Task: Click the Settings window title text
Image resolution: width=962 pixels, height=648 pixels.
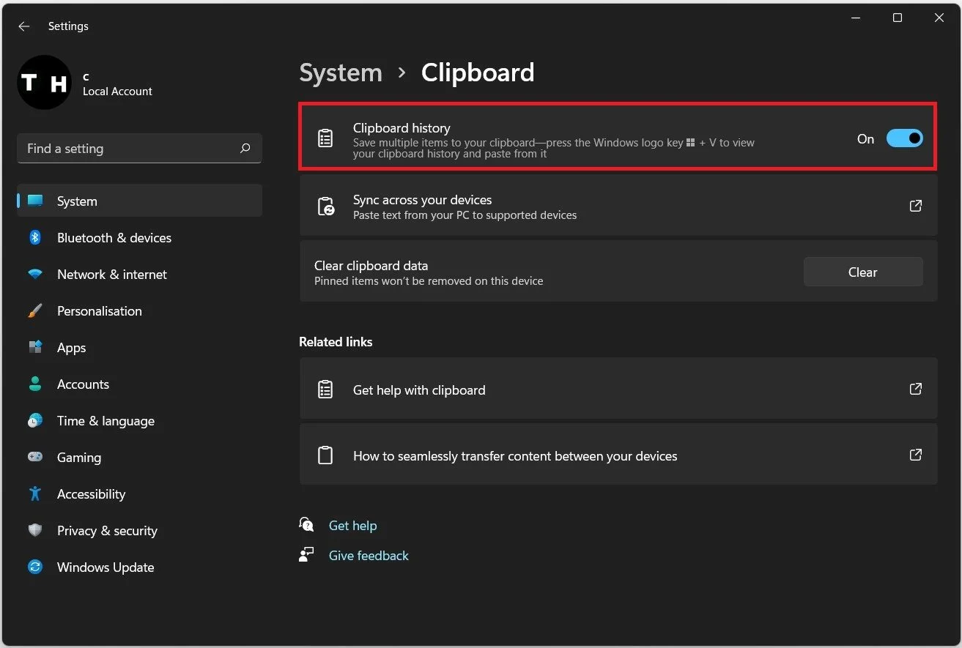Action: coord(68,26)
